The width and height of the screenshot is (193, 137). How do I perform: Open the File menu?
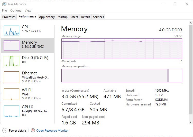tap(4, 11)
